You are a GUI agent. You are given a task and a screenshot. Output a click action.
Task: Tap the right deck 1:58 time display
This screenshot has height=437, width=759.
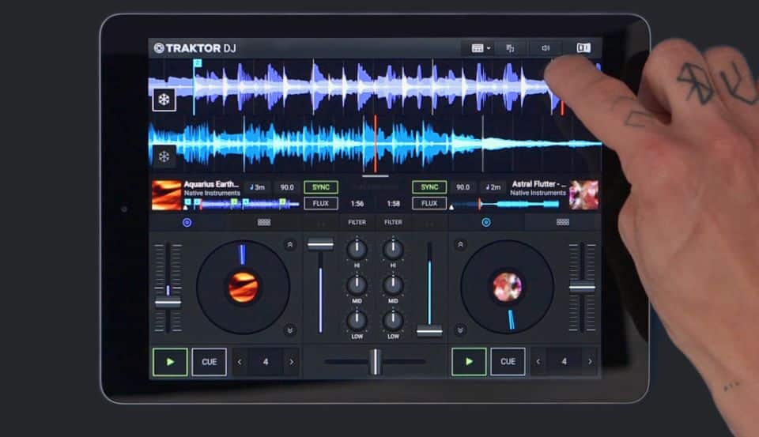click(x=393, y=204)
